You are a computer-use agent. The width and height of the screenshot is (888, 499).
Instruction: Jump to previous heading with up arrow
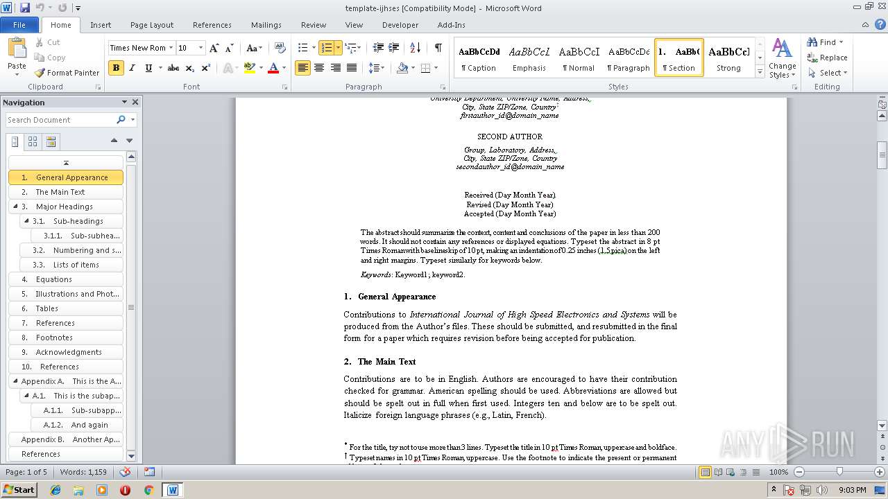[114, 141]
